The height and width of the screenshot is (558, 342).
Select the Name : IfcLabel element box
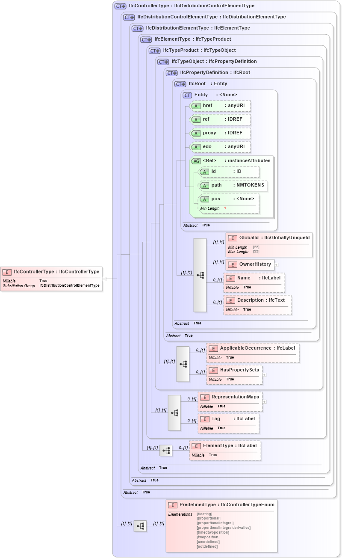click(x=254, y=282)
